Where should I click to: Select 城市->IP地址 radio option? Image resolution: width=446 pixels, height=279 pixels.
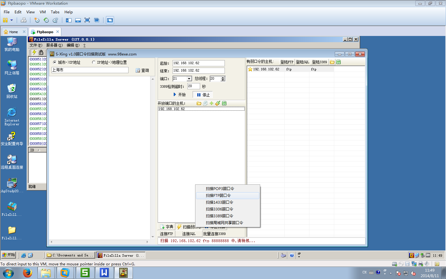pyautogui.click(x=55, y=62)
